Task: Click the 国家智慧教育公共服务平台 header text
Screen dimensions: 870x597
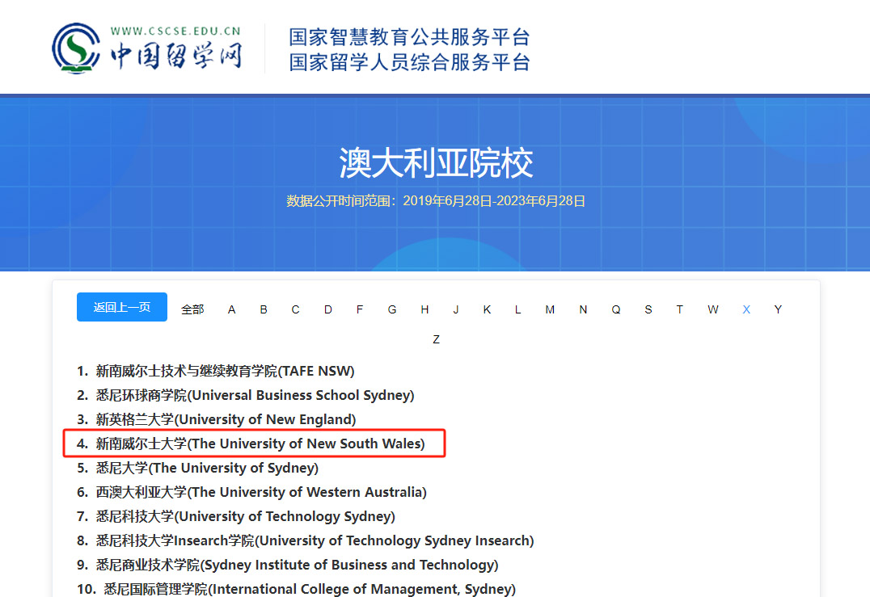Action: click(409, 37)
